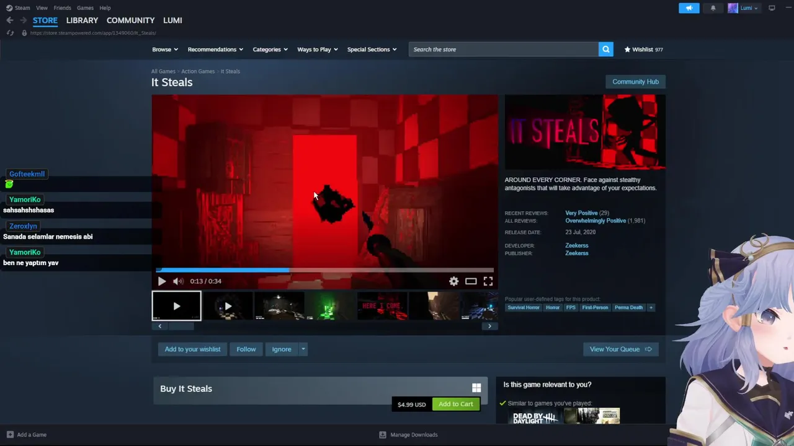Go back with the back arrow

click(x=10, y=20)
